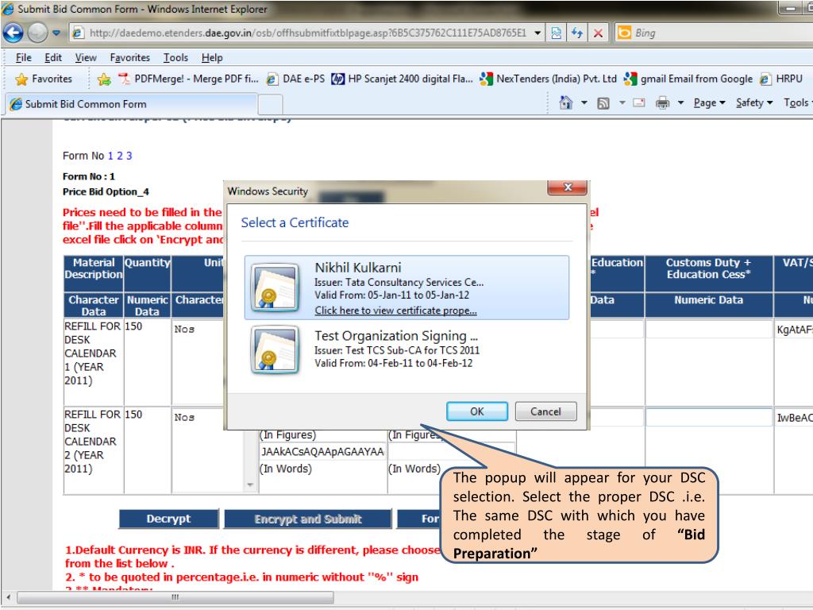Click the browser Back arrow button
Viewport: 813px width, 610px height.
coord(13,33)
